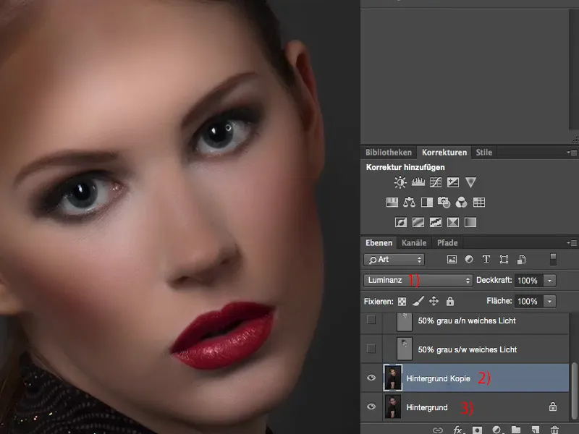Add a Photo Filter adjustment
The width and height of the screenshot is (579, 434).
[444, 203]
